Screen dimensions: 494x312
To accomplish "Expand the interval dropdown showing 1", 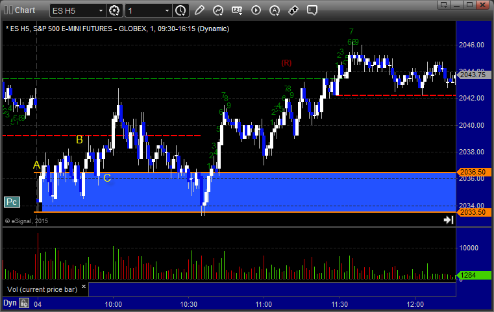I will click(167, 11).
